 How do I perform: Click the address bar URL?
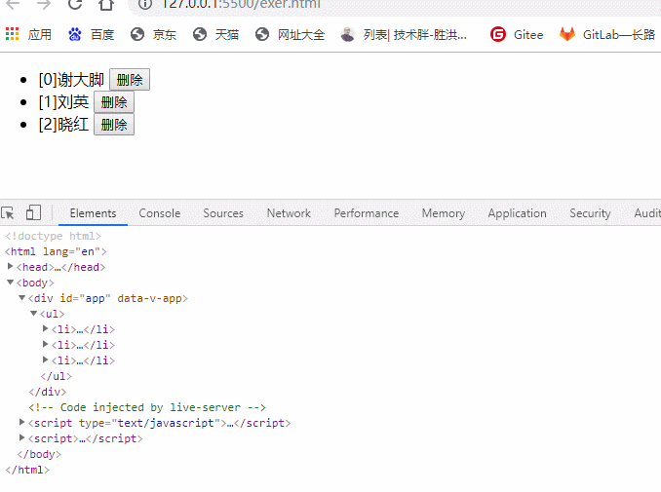coord(241,4)
